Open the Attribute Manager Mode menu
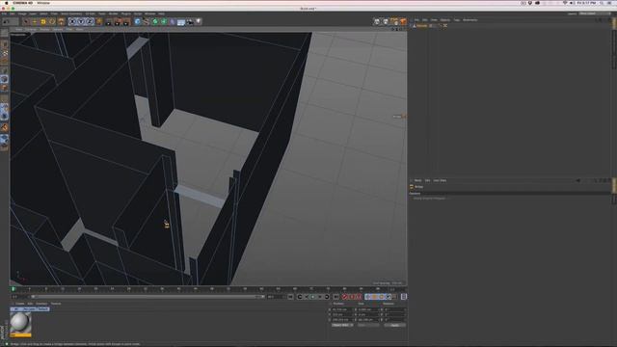The height and width of the screenshot is (347, 617). 417,180
